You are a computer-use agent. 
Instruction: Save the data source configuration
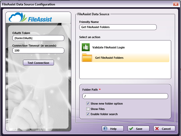click(x=138, y=129)
